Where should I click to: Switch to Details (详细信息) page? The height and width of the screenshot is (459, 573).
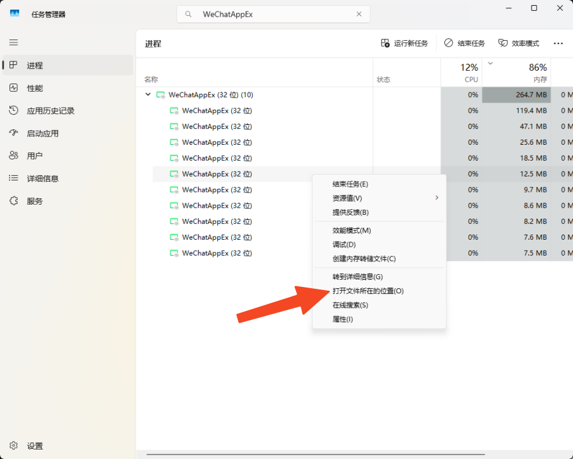tap(68, 178)
